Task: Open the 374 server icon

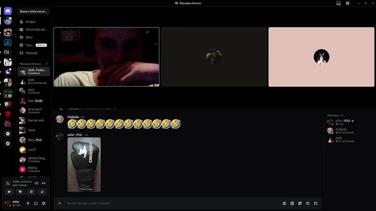Action: (7, 52)
